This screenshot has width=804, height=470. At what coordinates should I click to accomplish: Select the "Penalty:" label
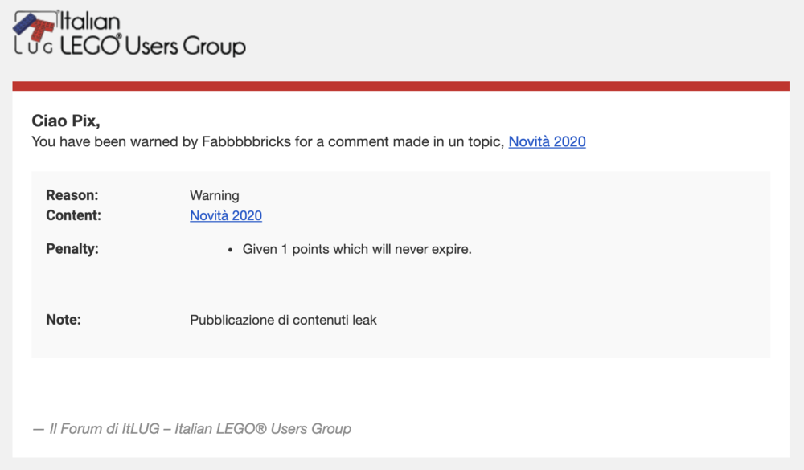72,249
